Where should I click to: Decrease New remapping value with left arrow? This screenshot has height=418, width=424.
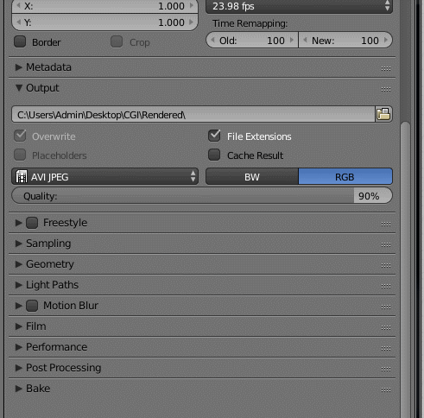[305, 40]
